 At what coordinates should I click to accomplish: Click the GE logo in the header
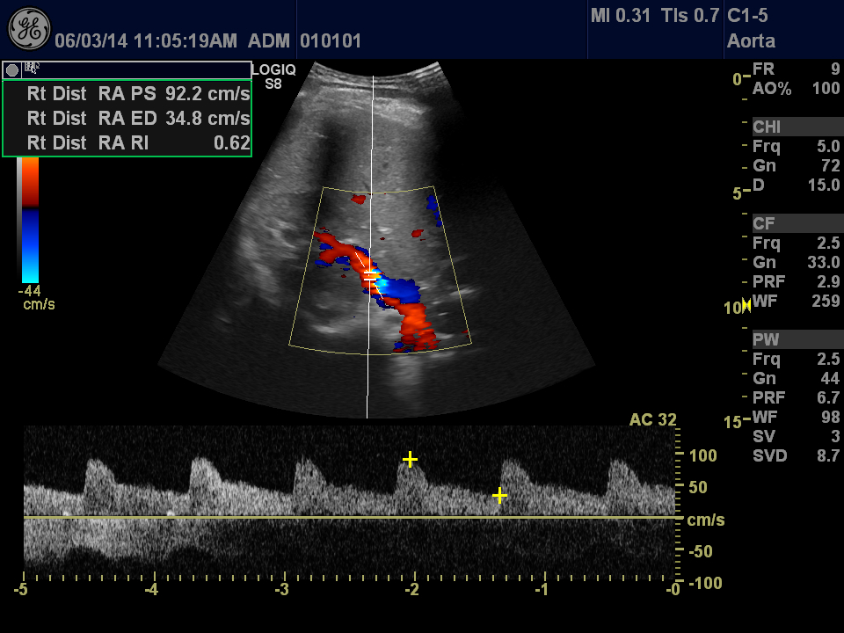tap(29, 29)
